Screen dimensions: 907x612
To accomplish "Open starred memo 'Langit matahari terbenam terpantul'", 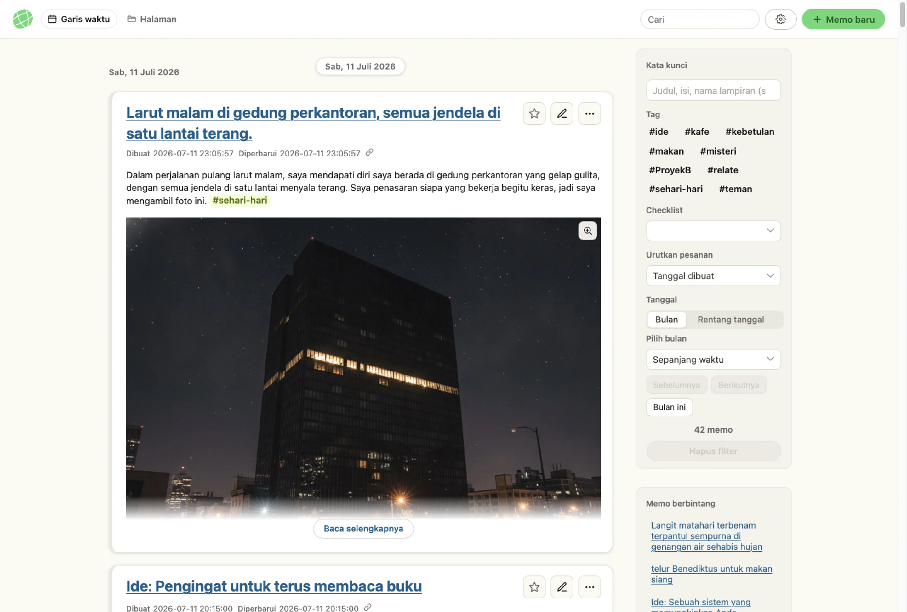I will click(706, 536).
